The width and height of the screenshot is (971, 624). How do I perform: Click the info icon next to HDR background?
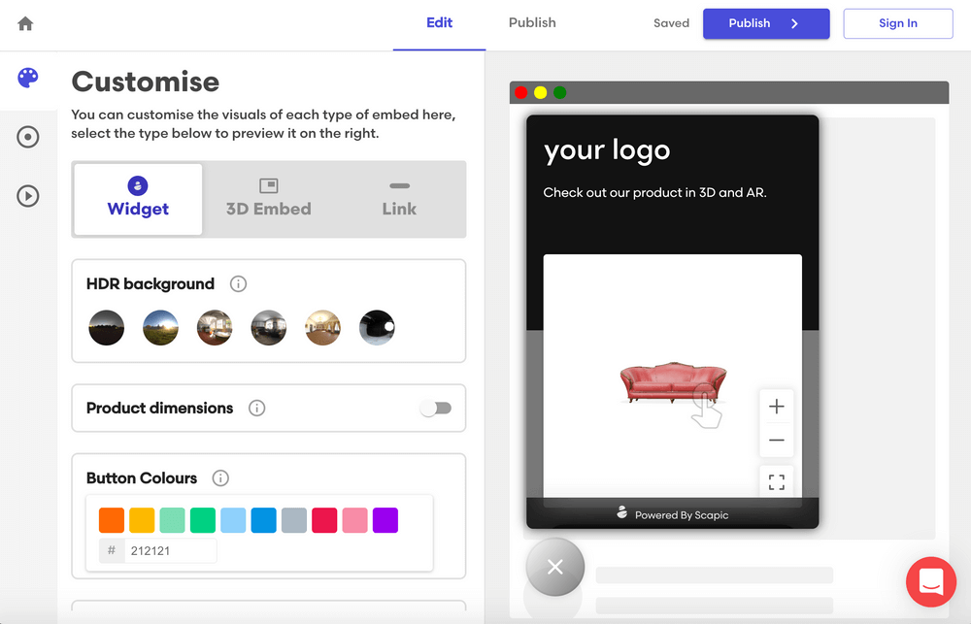point(238,283)
